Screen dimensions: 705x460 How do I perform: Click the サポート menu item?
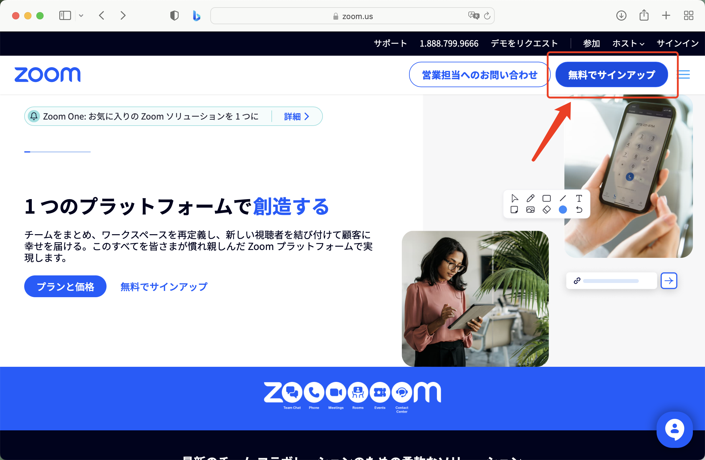coord(390,43)
